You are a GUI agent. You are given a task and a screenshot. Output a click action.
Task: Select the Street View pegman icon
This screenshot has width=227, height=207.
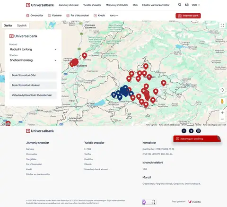point(222,101)
